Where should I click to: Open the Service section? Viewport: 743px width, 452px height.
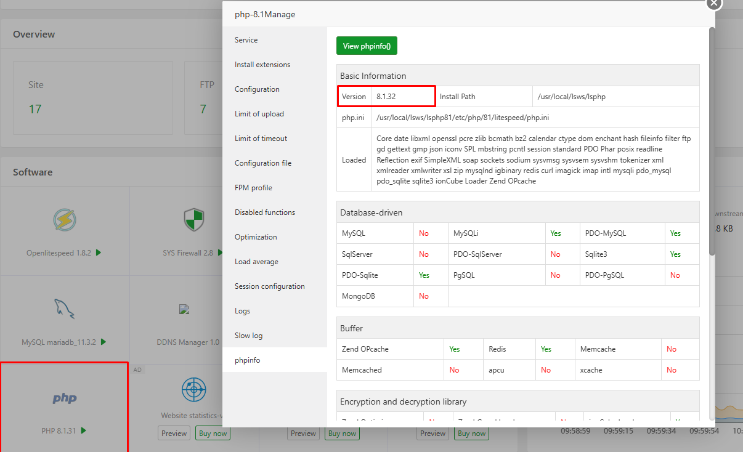tap(246, 40)
